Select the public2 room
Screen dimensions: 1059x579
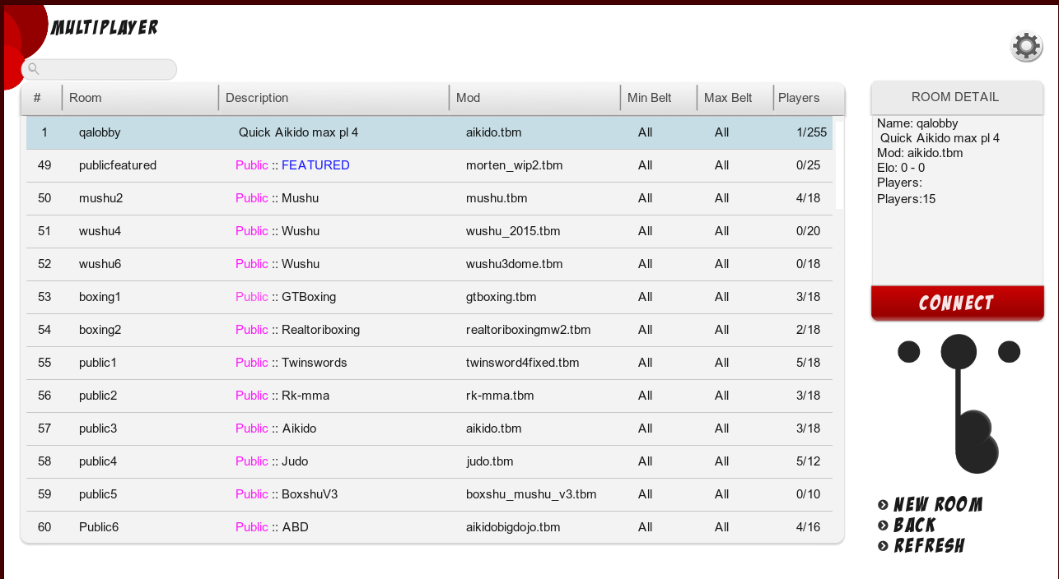[x=429, y=396]
